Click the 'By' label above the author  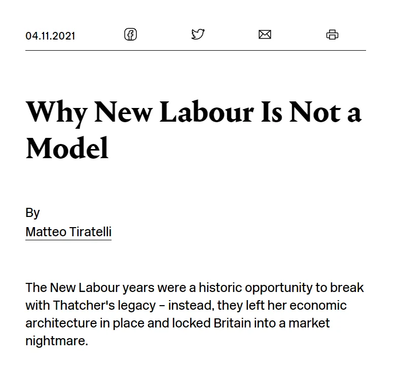32,213
